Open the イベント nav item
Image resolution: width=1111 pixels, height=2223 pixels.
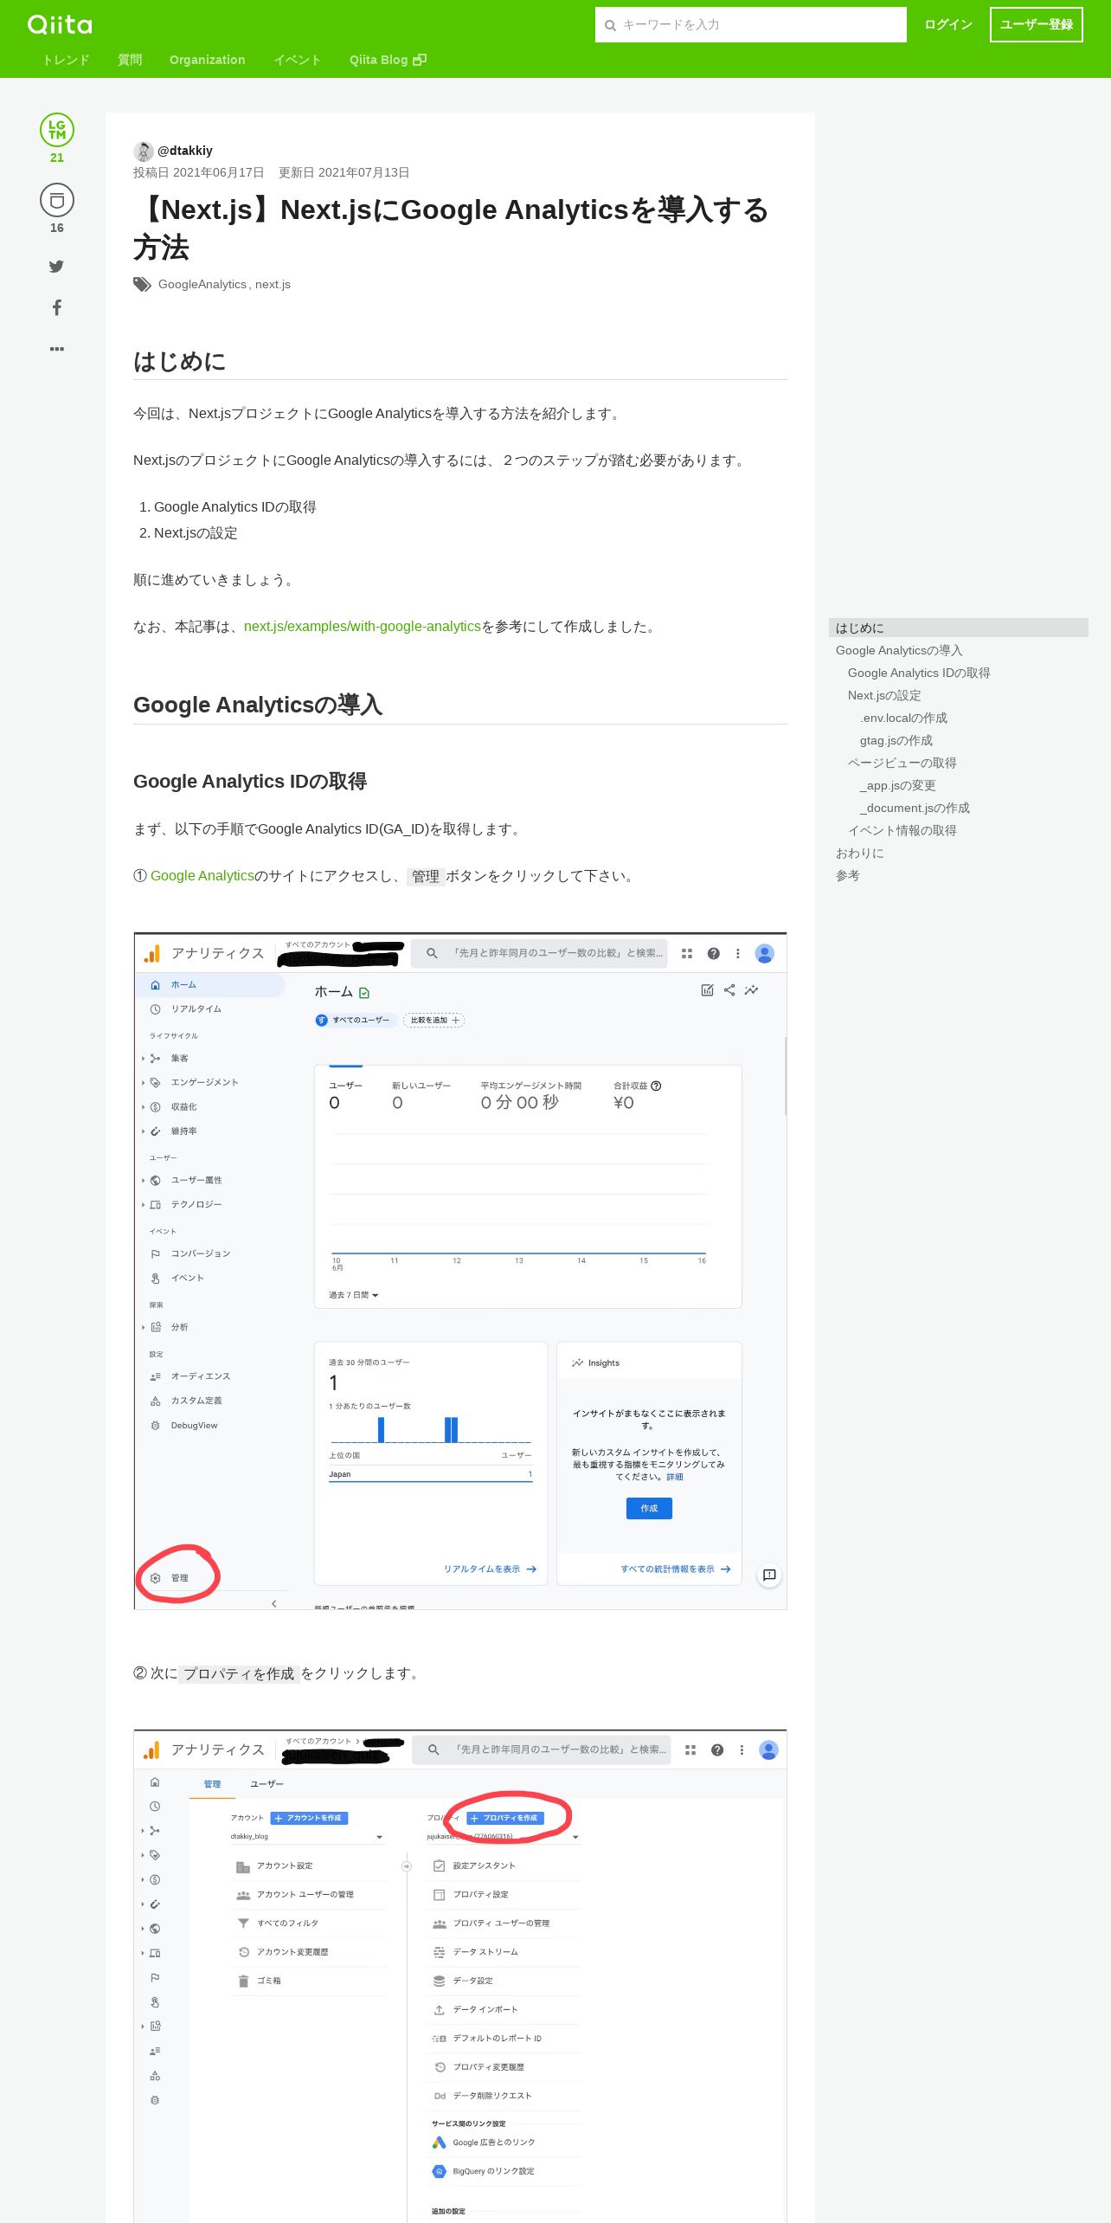click(x=298, y=60)
